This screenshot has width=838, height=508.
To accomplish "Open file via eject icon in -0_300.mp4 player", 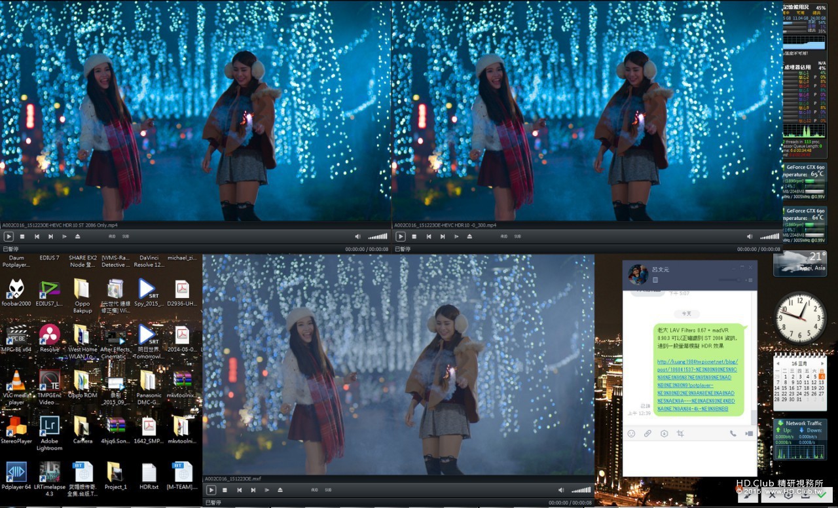I will (x=469, y=236).
